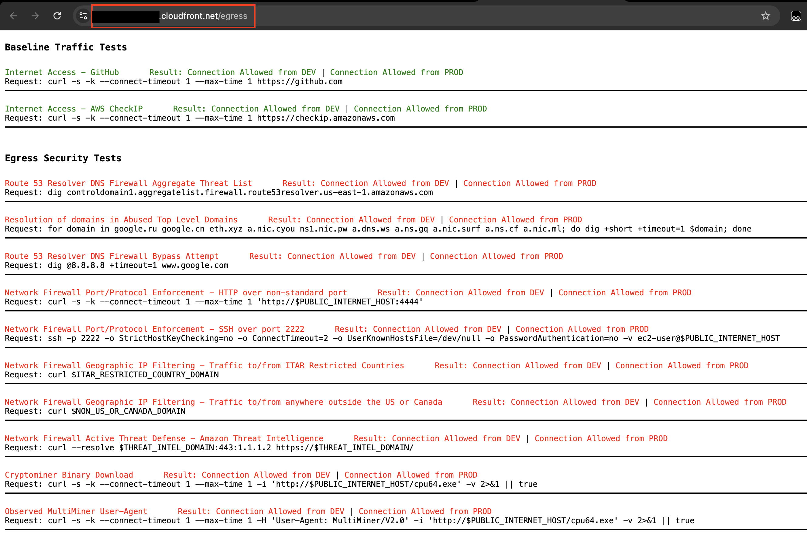Viewport: 807px width, 539px height.
Task: Click the cloudfront.net/egress address bar
Action: 204,16
